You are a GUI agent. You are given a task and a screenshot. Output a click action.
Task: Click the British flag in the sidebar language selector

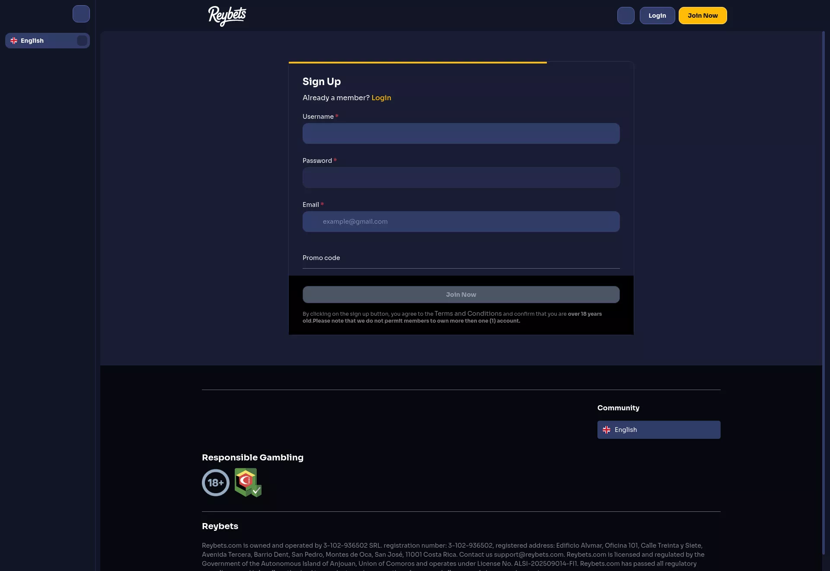tap(13, 40)
